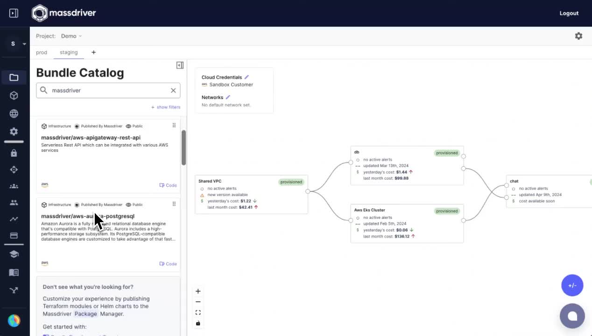Screen dimensions: 592x336
Task: Click the Bundle Catalog scrollbar
Action: tap(184, 147)
